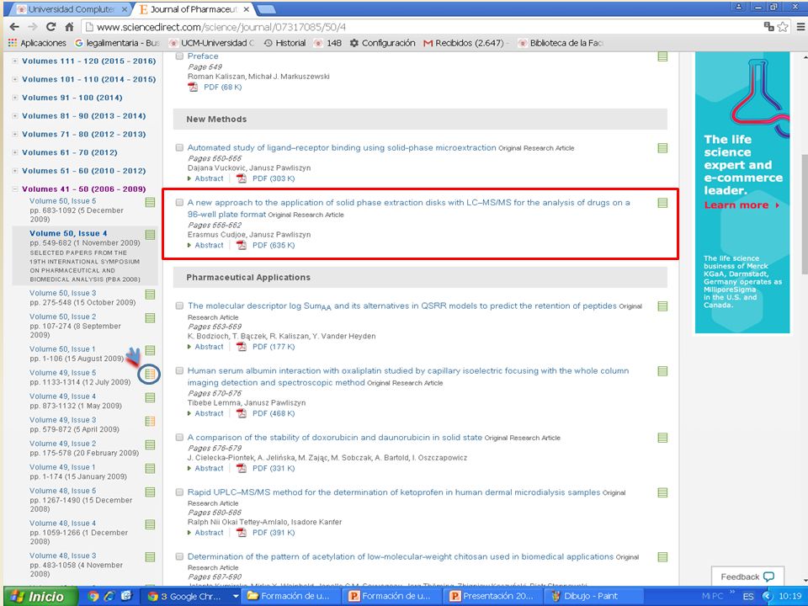Viewport: 808px width, 606px height.
Task: Click green icon beside molecular descriptor log Sum article
Action: pyautogui.click(x=662, y=306)
